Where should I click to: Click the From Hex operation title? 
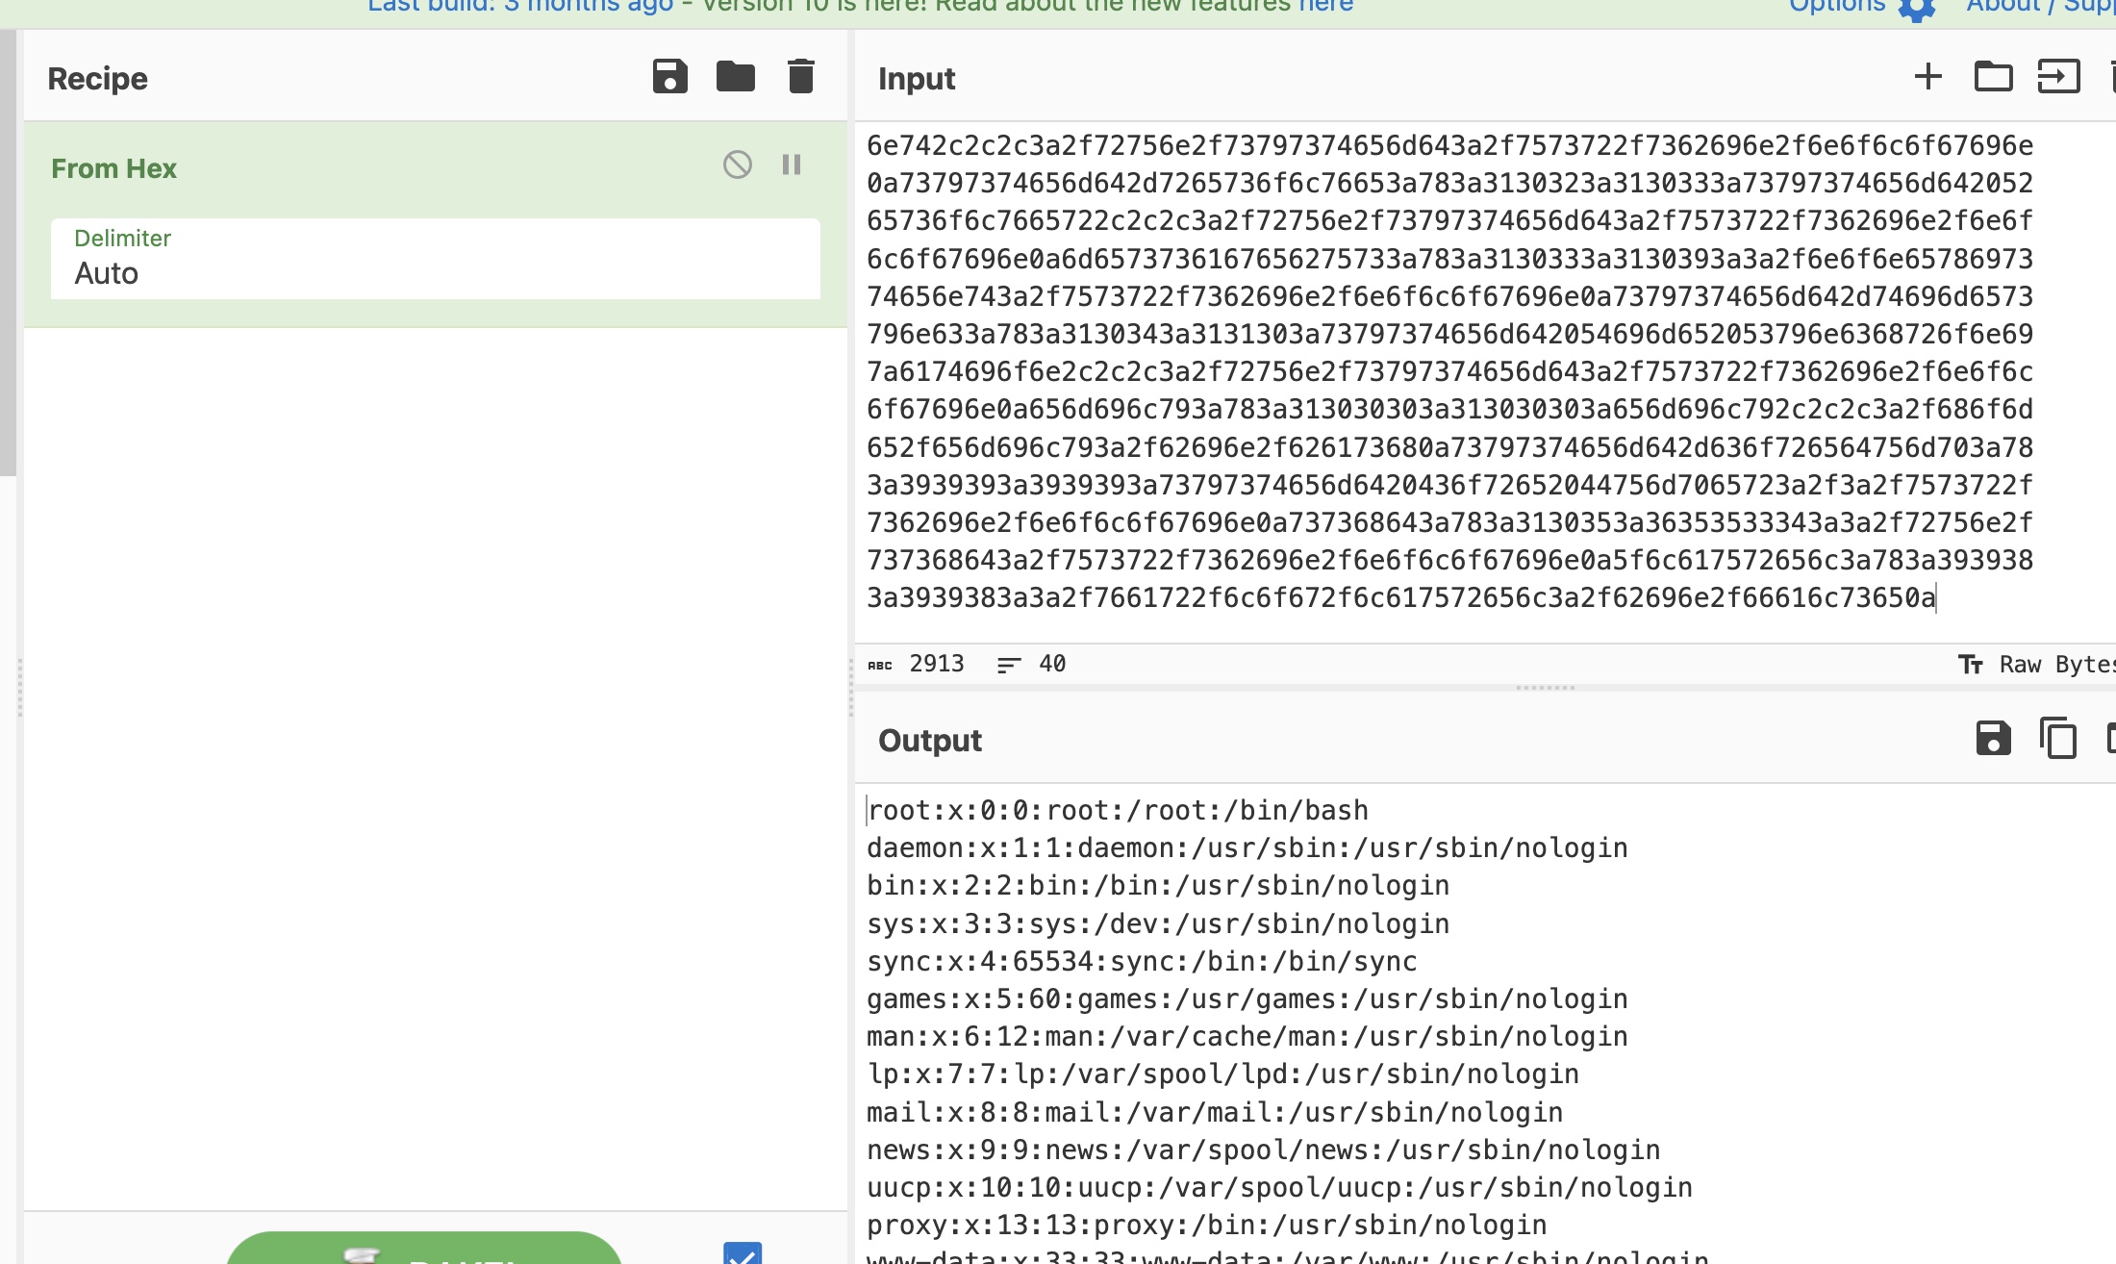point(113,168)
